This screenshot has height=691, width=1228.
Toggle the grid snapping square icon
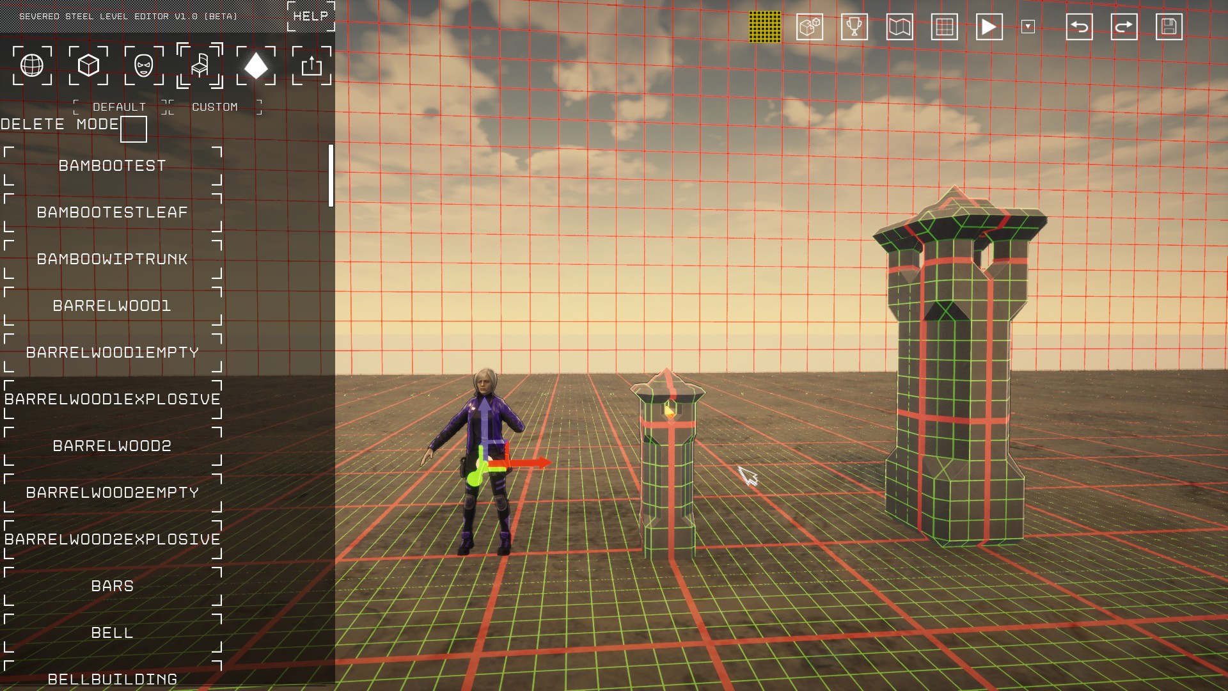tap(944, 27)
